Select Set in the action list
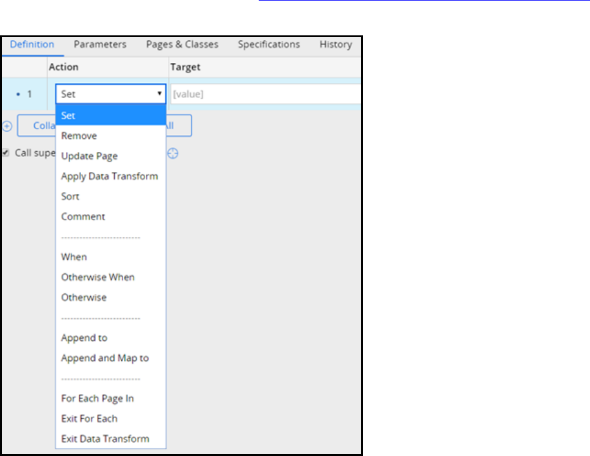This screenshot has height=456, width=590. click(110, 115)
